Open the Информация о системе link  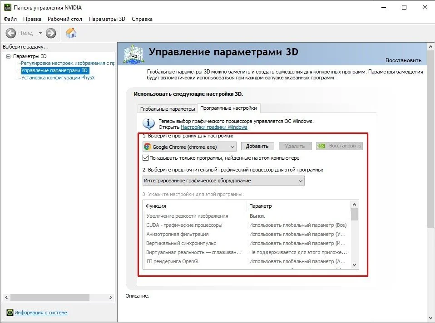(x=41, y=313)
